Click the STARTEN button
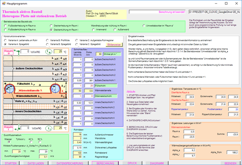This screenshot has width=242, height=165. (x=10, y=163)
